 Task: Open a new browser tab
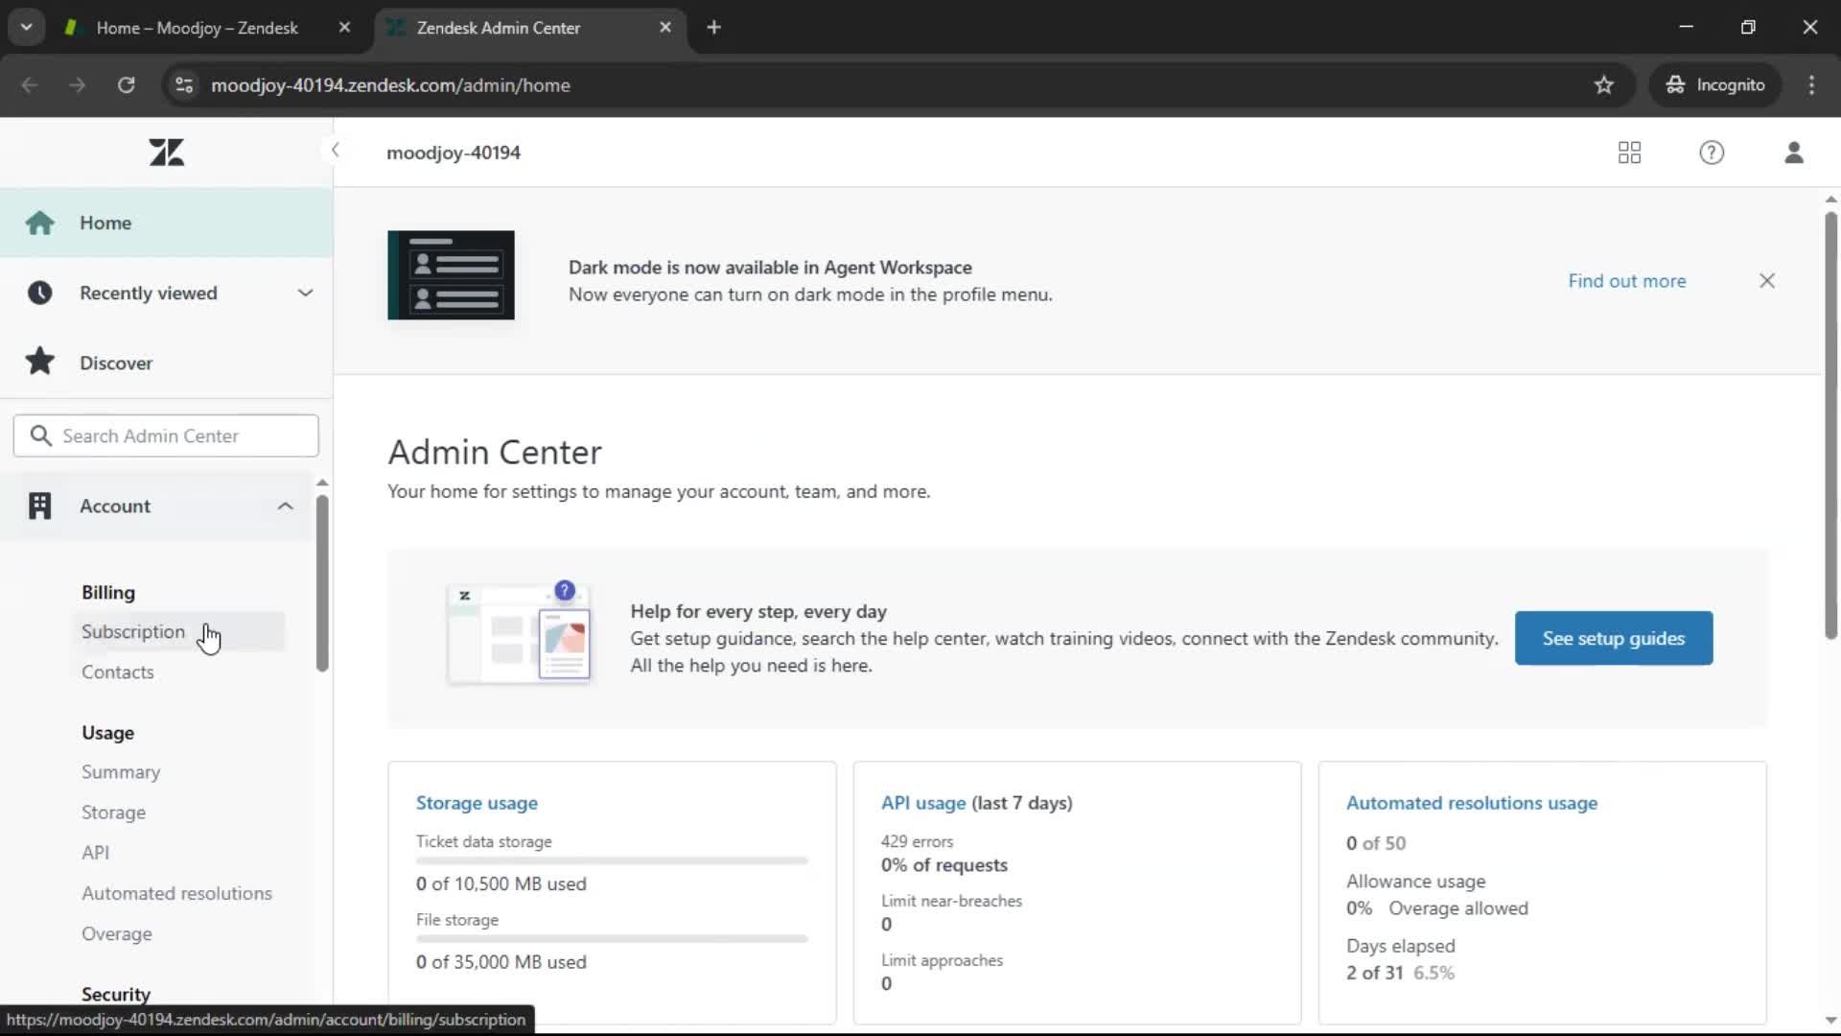click(x=713, y=28)
